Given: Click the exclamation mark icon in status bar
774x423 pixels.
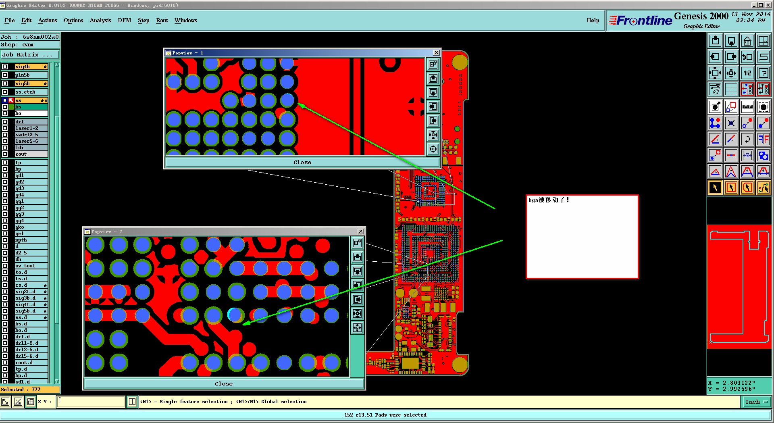Looking at the screenshot, I should (132, 402).
